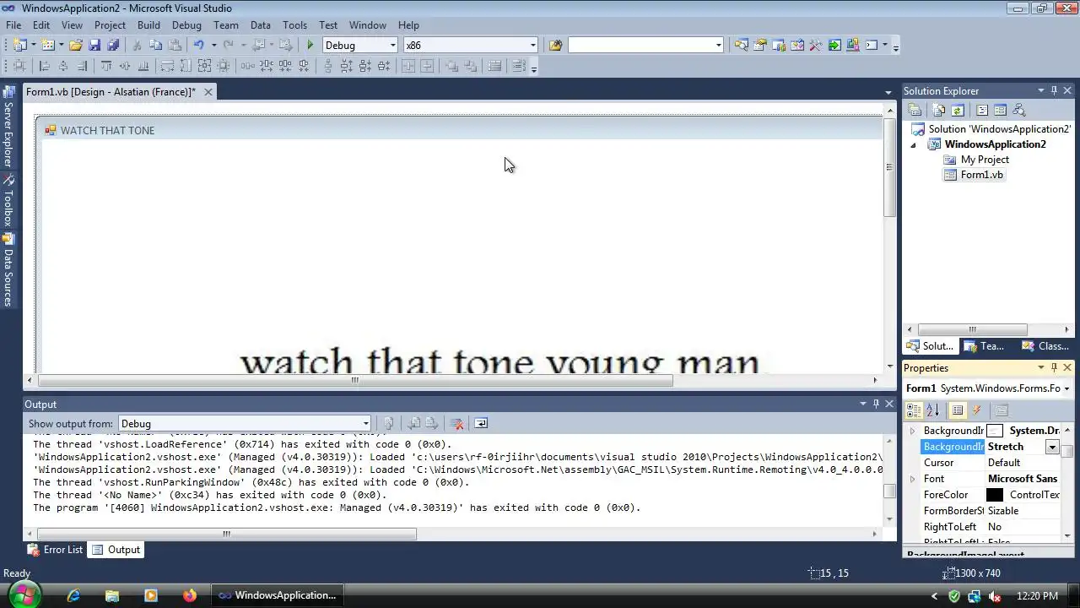Screen dimensions: 1080x608
Task: Switch to the Class View tab
Action: click(1045, 346)
